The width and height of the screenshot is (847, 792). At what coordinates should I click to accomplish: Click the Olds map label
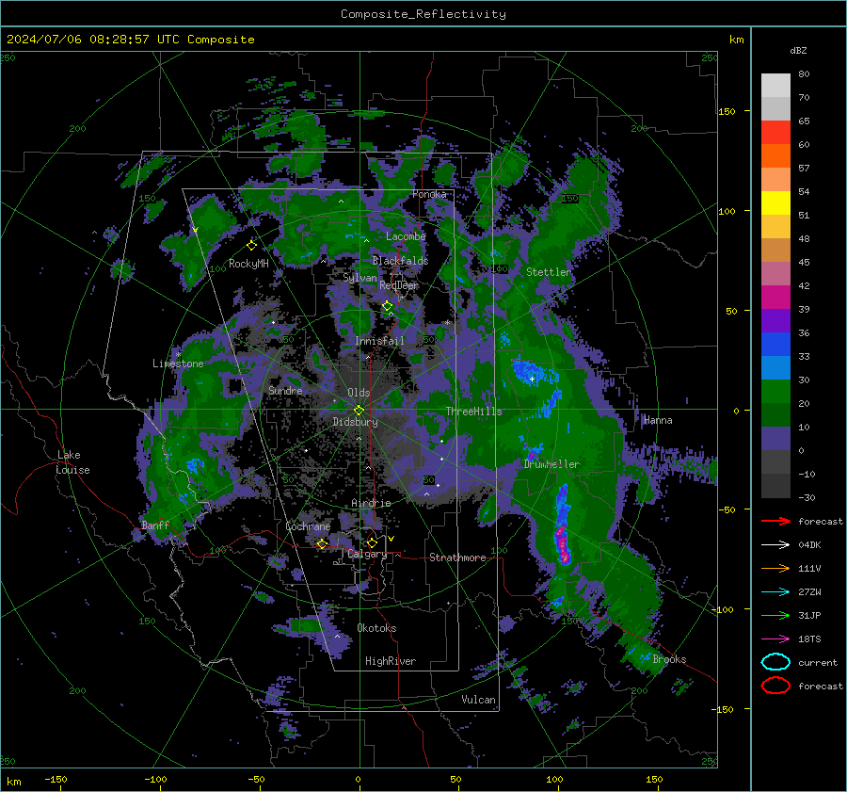click(359, 393)
